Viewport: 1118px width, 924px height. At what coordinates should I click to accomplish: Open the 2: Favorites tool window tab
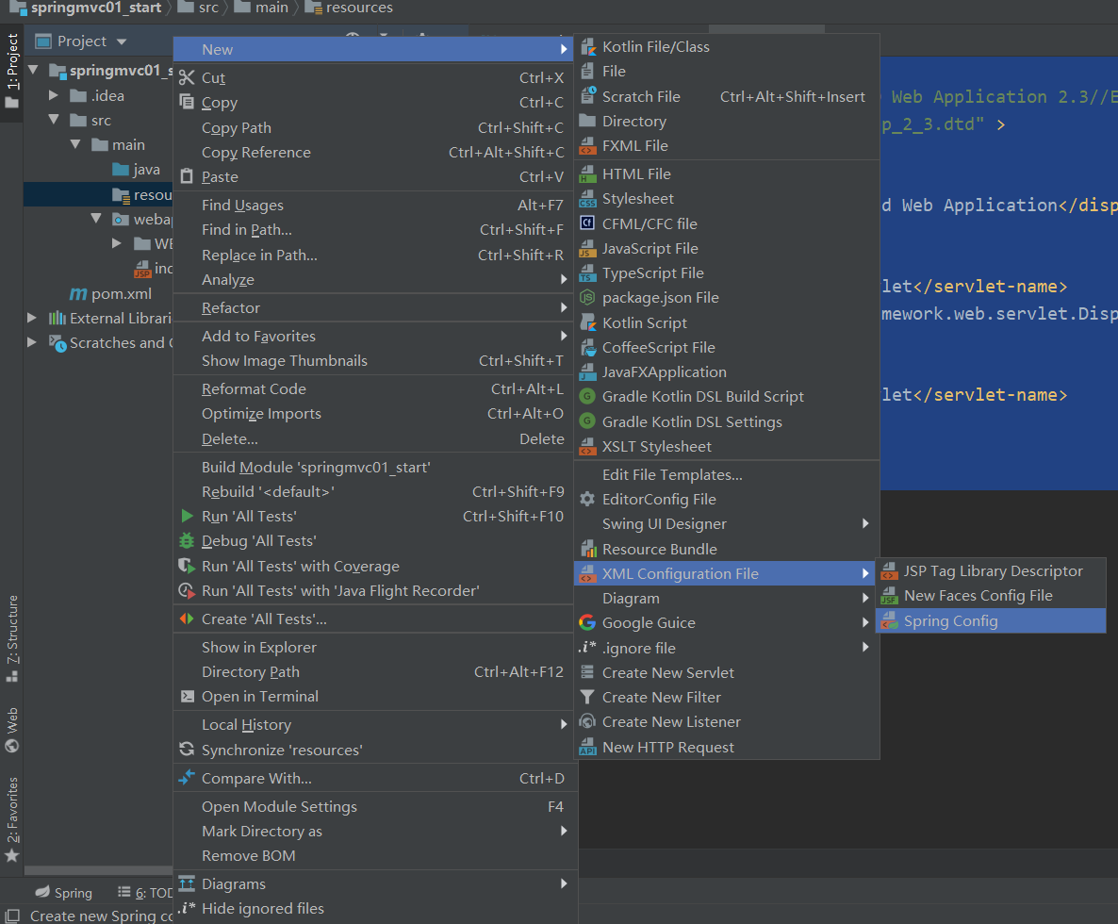(x=11, y=818)
